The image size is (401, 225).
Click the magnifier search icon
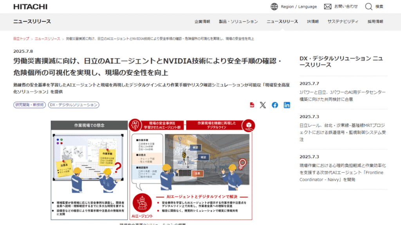pos(368,7)
